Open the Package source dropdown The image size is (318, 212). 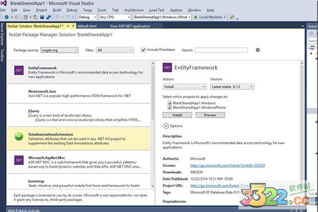[59, 50]
